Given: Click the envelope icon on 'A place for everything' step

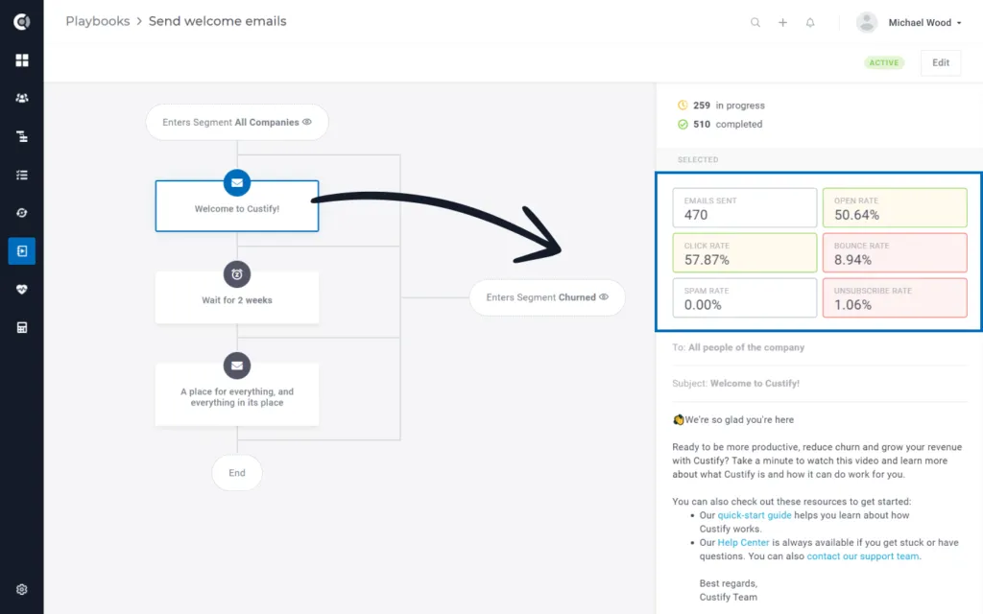Looking at the screenshot, I should tap(237, 366).
